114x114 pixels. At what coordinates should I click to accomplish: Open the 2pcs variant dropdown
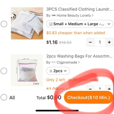[58, 71]
